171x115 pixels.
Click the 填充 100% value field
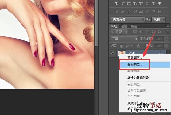159,46
